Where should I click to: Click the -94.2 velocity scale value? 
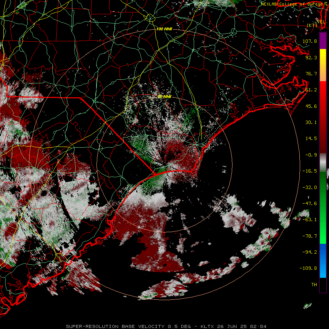tap(310, 252)
